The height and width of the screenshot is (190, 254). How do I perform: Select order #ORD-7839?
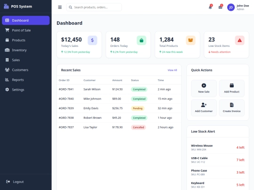(66, 108)
